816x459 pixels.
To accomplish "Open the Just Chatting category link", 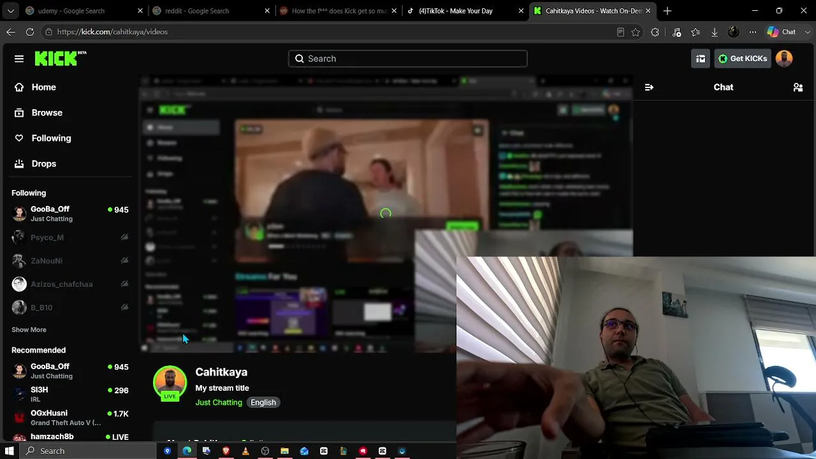I will click(219, 402).
